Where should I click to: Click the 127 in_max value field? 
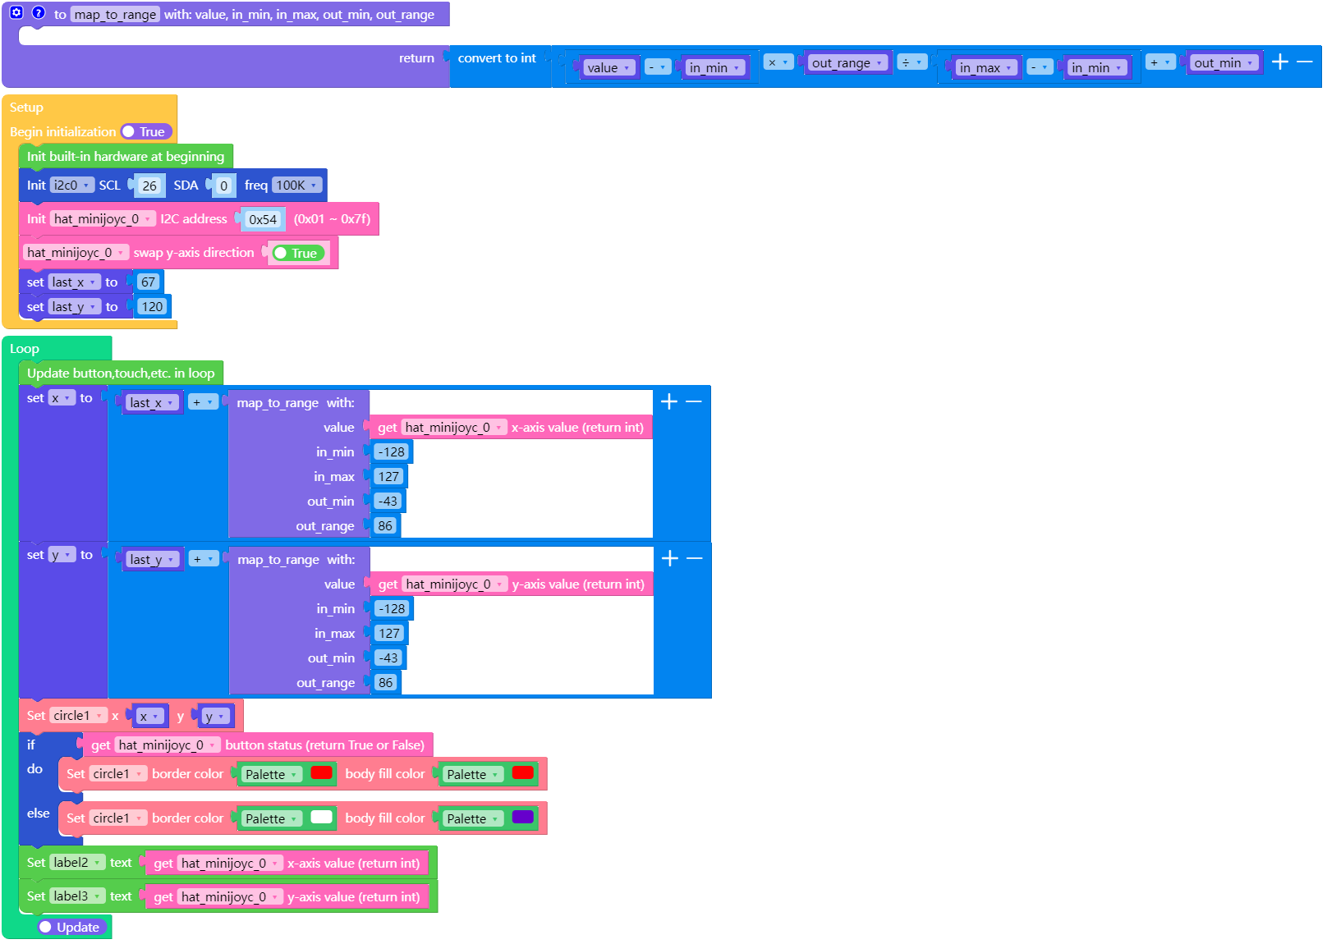pyautogui.click(x=388, y=475)
